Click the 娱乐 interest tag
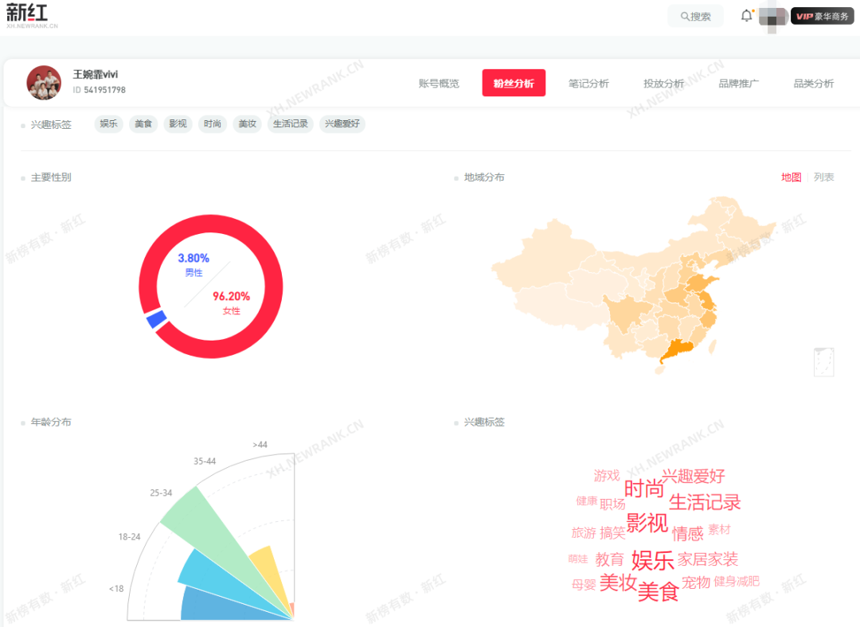Viewport: 860px width, 627px height. 108,124
